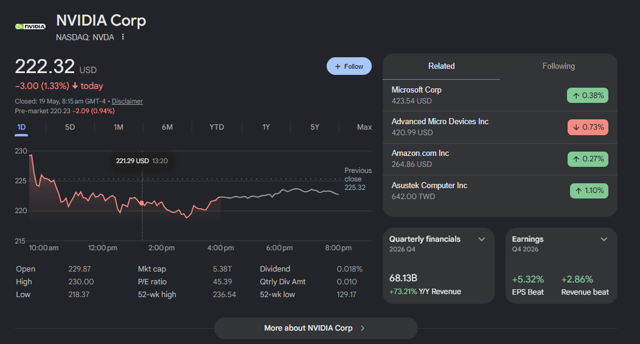This screenshot has width=640, height=344.
Task: Click the 52-wk low value 129.17
Action: pyautogui.click(x=347, y=295)
